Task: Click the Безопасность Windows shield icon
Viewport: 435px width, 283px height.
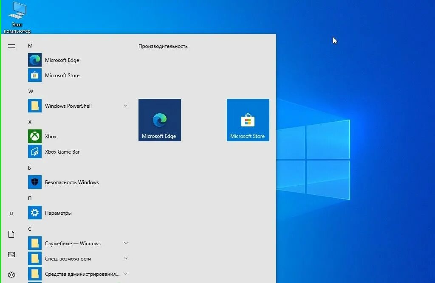Action: pyautogui.click(x=35, y=182)
